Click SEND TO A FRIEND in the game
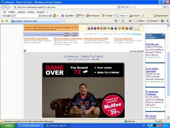This screenshot has width=170, height=128. pos(107,73)
